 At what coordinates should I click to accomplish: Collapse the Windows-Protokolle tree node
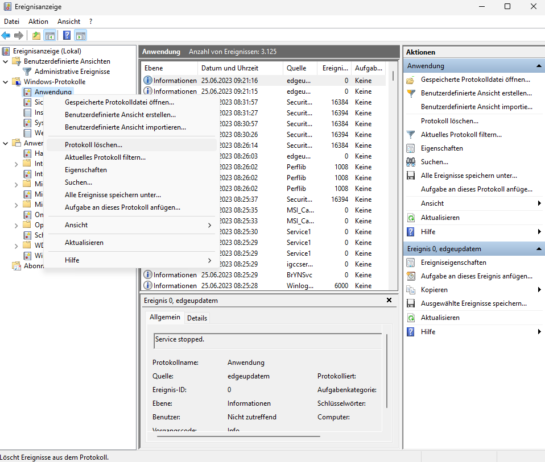tap(6, 82)
